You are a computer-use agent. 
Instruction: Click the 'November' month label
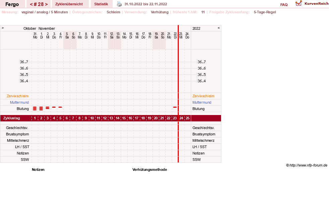[x=47, y=28]
